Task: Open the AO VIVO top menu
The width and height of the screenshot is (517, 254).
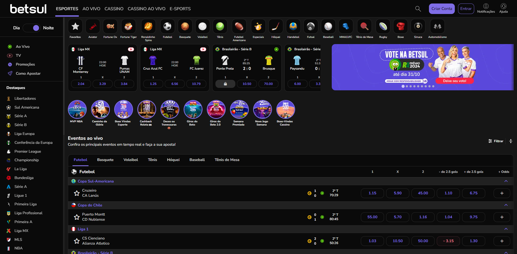Action: click(x=91, y=9)
